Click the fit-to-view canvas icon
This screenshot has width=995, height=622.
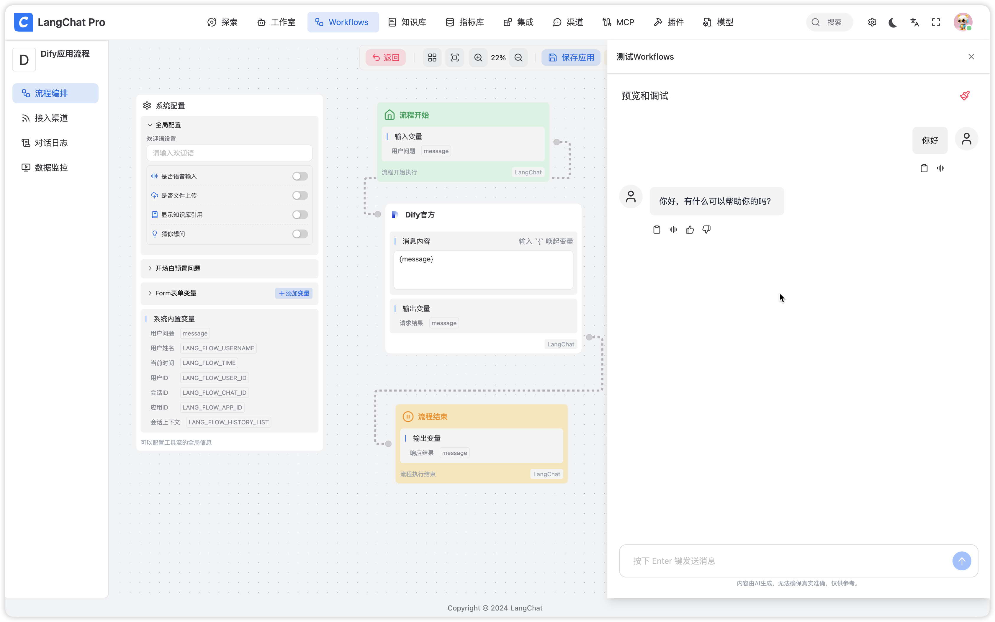tap(454, 58)
